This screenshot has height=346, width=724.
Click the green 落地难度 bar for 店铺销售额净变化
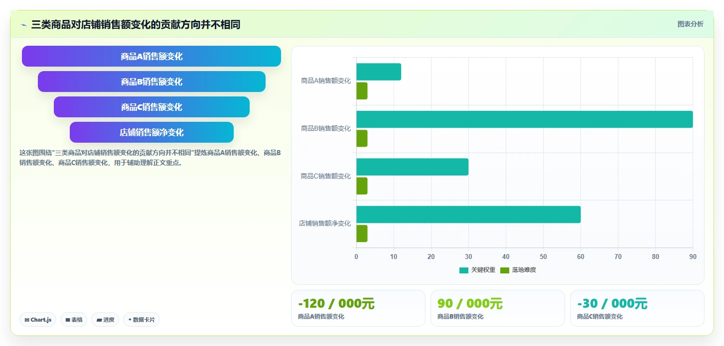[x=362, y=234]
